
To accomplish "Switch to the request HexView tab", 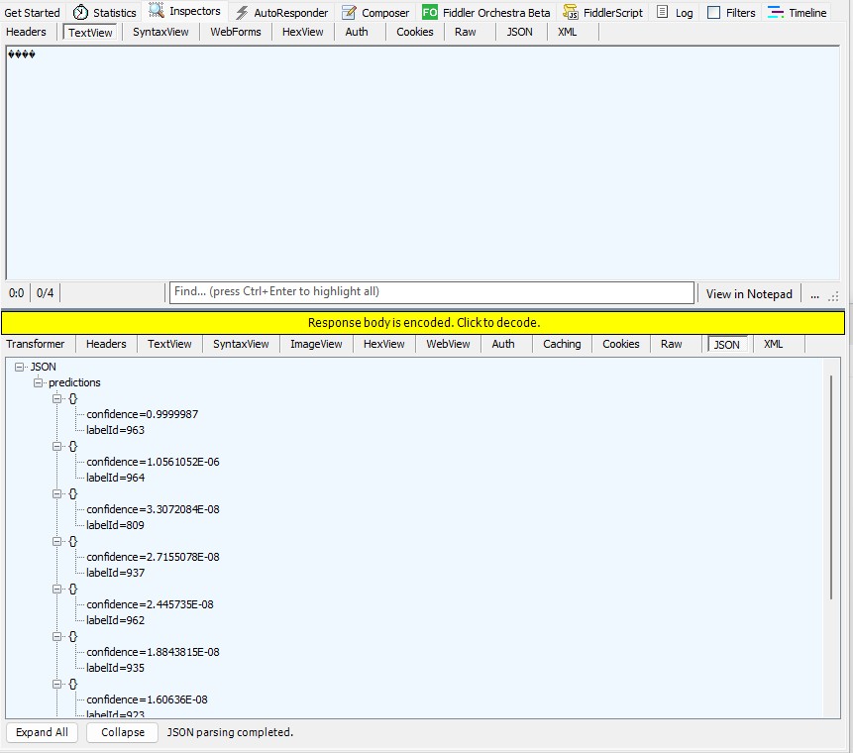I will point(302,32).
